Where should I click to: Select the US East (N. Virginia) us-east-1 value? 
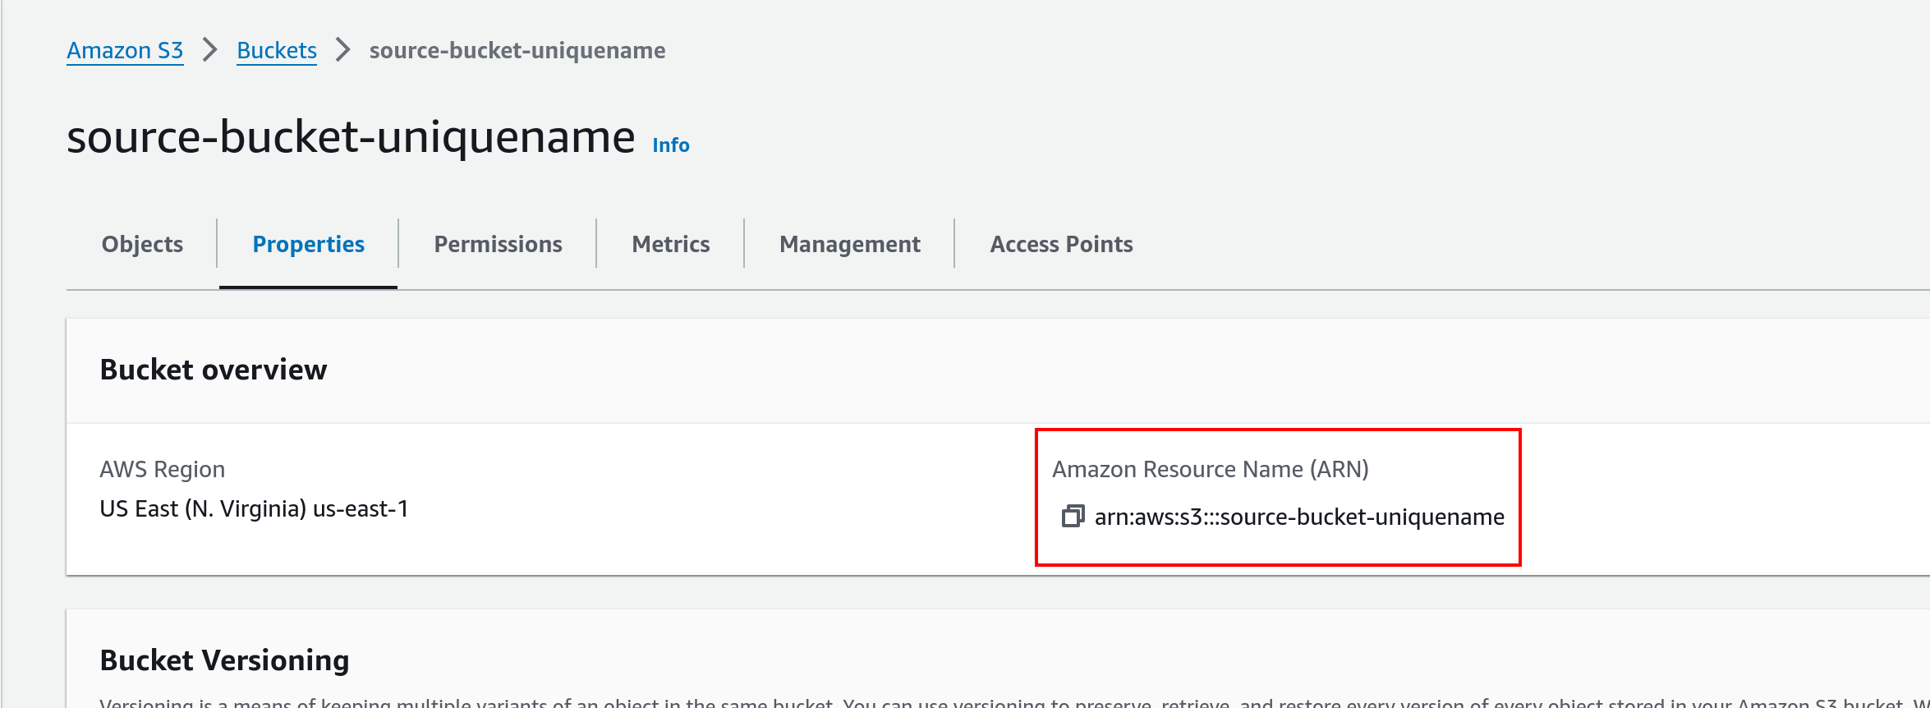click(254, 509)
